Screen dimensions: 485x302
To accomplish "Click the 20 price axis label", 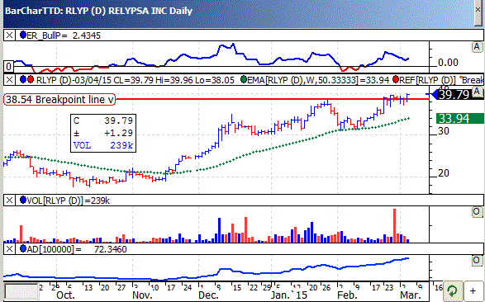I will [444, 173].
